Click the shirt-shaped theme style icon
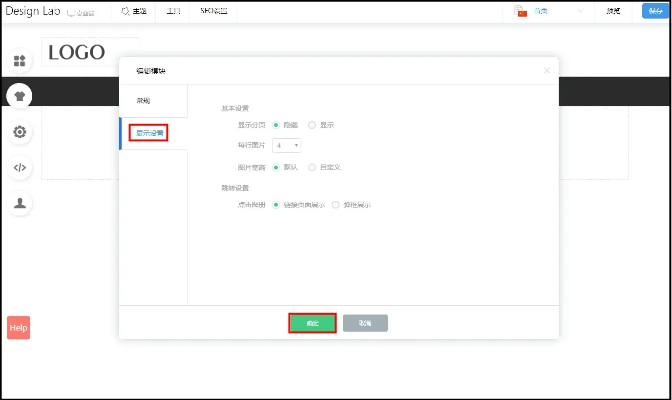The width and height of the screenshot is (672, 400). click(x=20, y=96)
